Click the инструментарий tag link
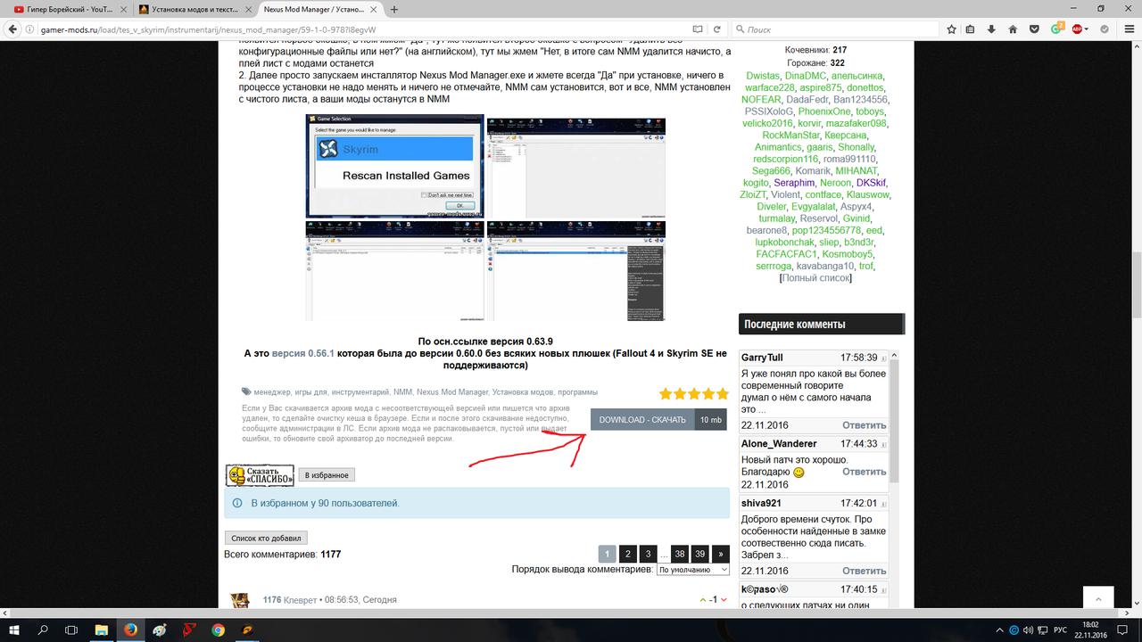The width and height of the screenshot is (1142, 642). pos(360,392)
